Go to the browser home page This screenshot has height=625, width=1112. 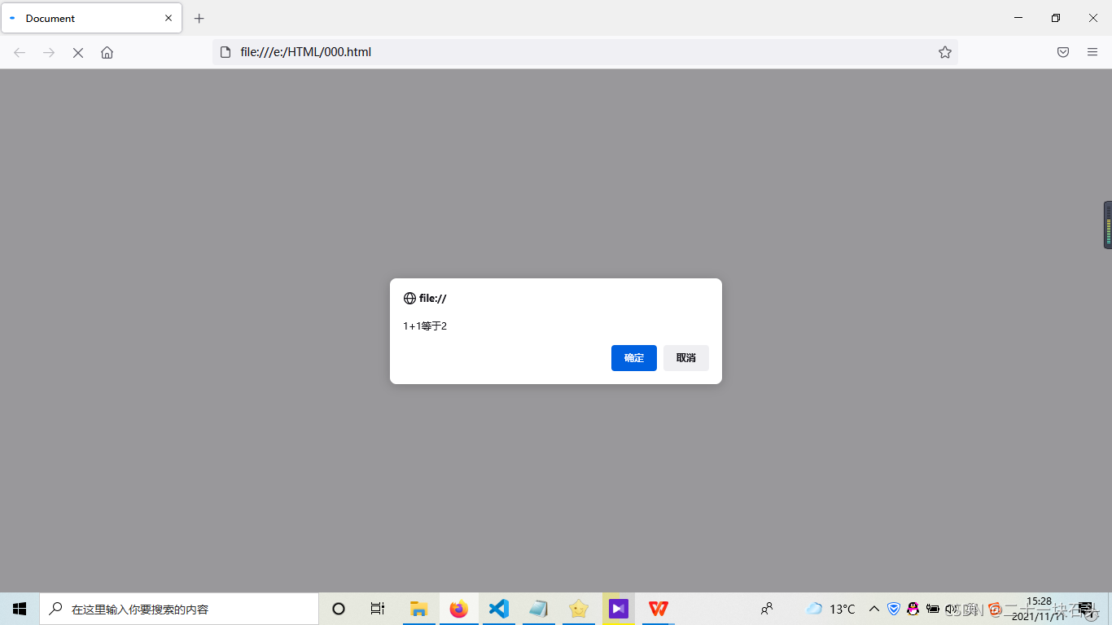tap(107, 52)
